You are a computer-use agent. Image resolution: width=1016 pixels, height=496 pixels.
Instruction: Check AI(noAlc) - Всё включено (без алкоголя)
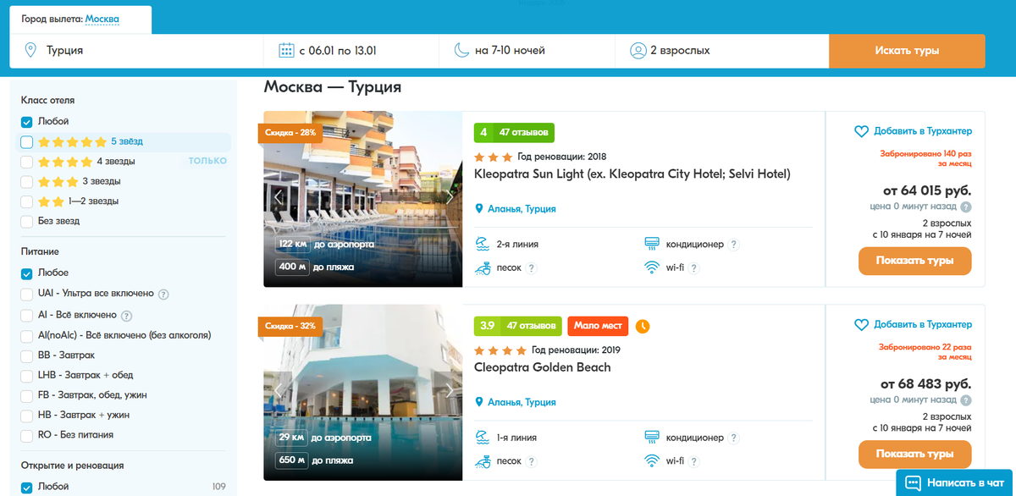(x=27, y=335)
